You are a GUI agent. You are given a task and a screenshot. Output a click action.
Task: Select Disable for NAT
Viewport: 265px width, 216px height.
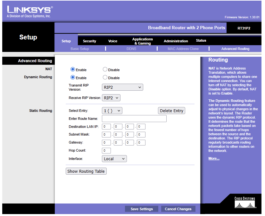point(105,70)
